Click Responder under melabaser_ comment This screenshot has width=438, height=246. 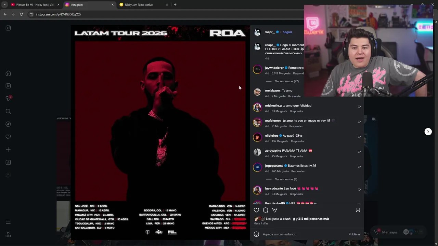pos(295,96)
